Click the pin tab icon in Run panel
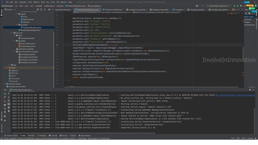 [x=5, y=121]
